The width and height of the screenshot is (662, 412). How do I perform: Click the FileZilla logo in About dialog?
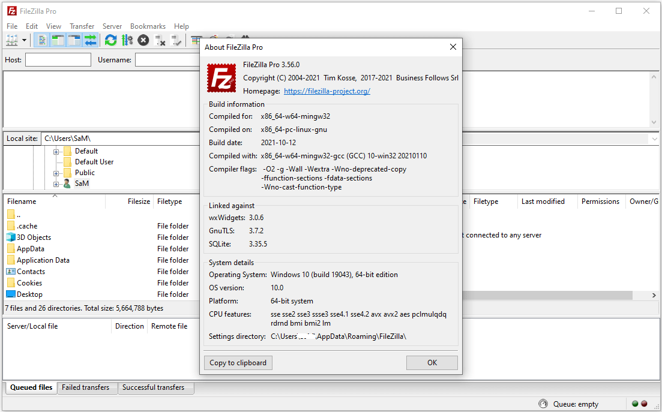click(x=221, y=78)
